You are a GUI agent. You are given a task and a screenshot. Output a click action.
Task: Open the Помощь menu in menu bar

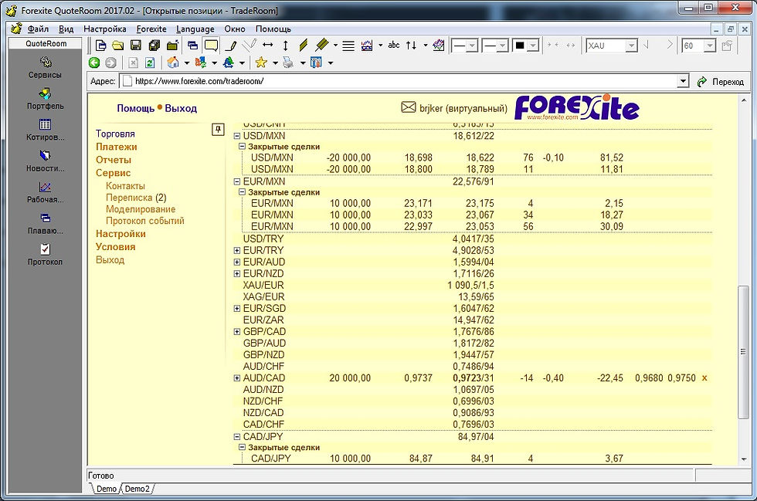tap(273, 29)
